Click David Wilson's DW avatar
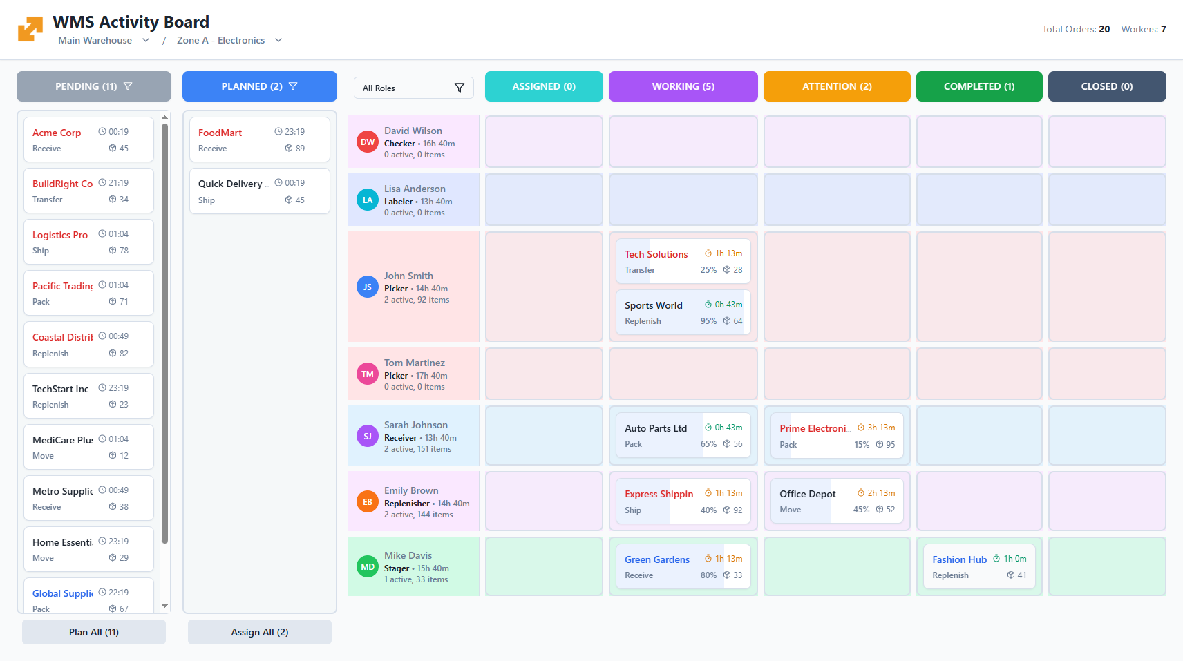Screen dimensions: 1183x661 pyautogui.click(x=368, y=142)
